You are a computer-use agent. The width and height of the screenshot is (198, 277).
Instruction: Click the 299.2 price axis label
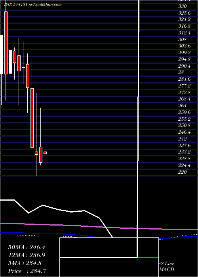pyautogui.click(x=184, y=53)
